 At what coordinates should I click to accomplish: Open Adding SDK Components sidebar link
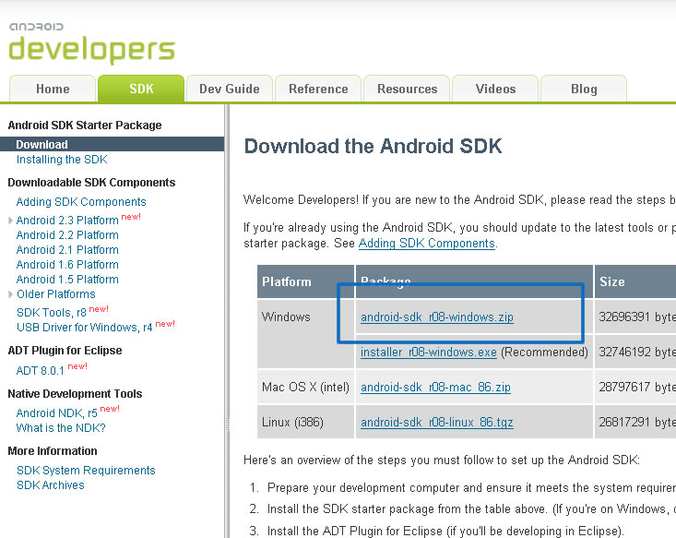point(81,201)
